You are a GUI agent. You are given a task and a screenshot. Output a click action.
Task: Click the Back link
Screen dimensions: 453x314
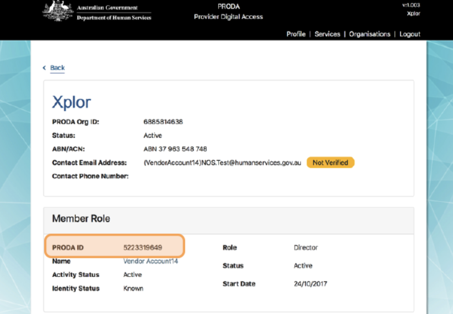(57, 68)
